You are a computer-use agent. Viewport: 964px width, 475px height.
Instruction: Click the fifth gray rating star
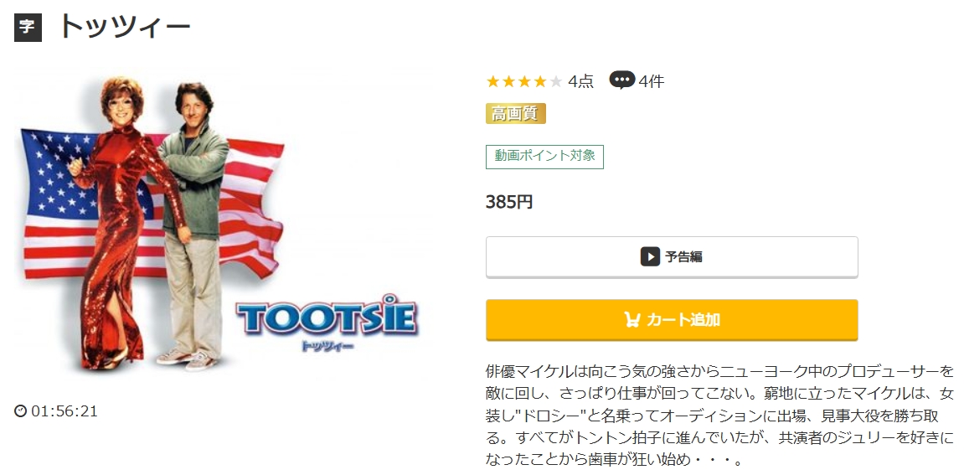pyautogui.click(x=556, y=81)
